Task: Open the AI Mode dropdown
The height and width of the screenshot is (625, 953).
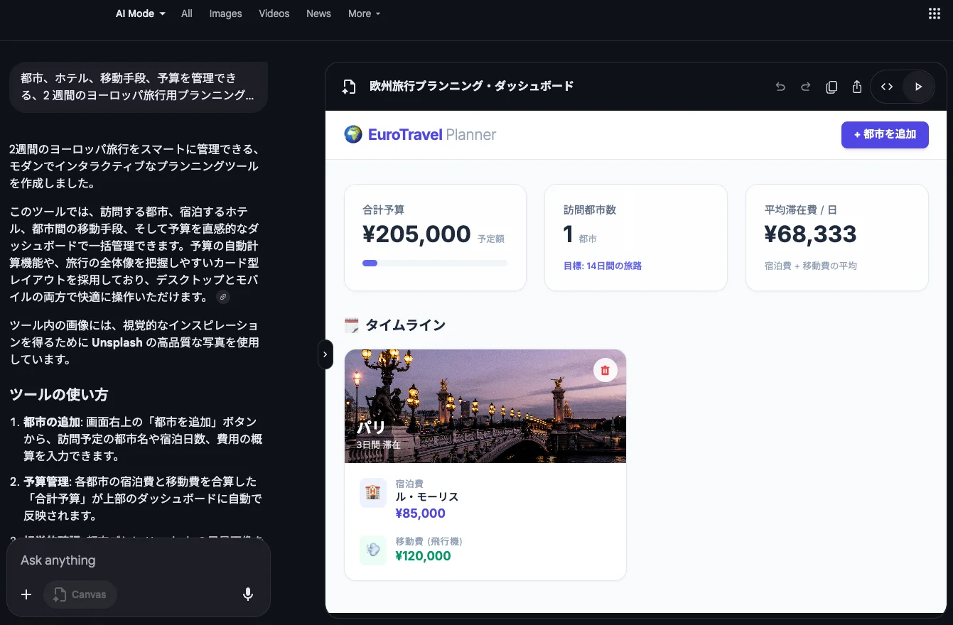Action: [140, 13]
